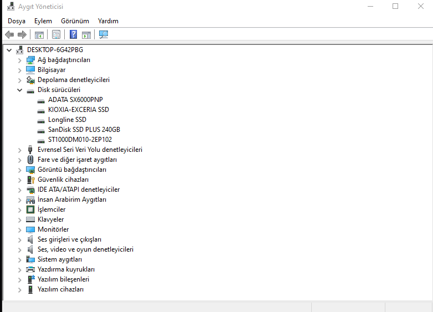Click the Disk sürücüleri drive icon
The width and height of the screenshot is (433, 312).
[30, 91]
